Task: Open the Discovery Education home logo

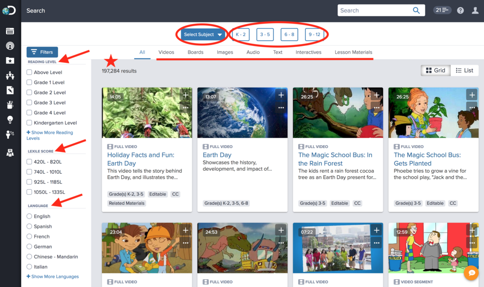Action: tap(9, 11)
